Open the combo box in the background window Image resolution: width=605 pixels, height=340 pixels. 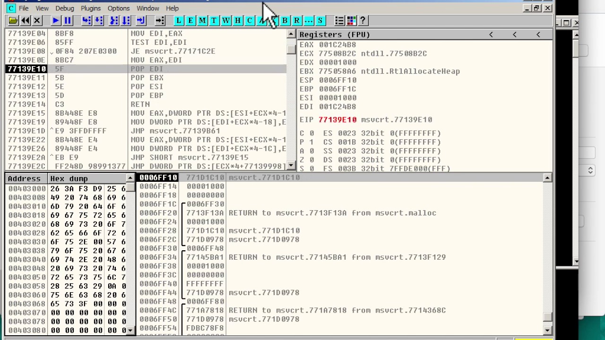[590, 170]
